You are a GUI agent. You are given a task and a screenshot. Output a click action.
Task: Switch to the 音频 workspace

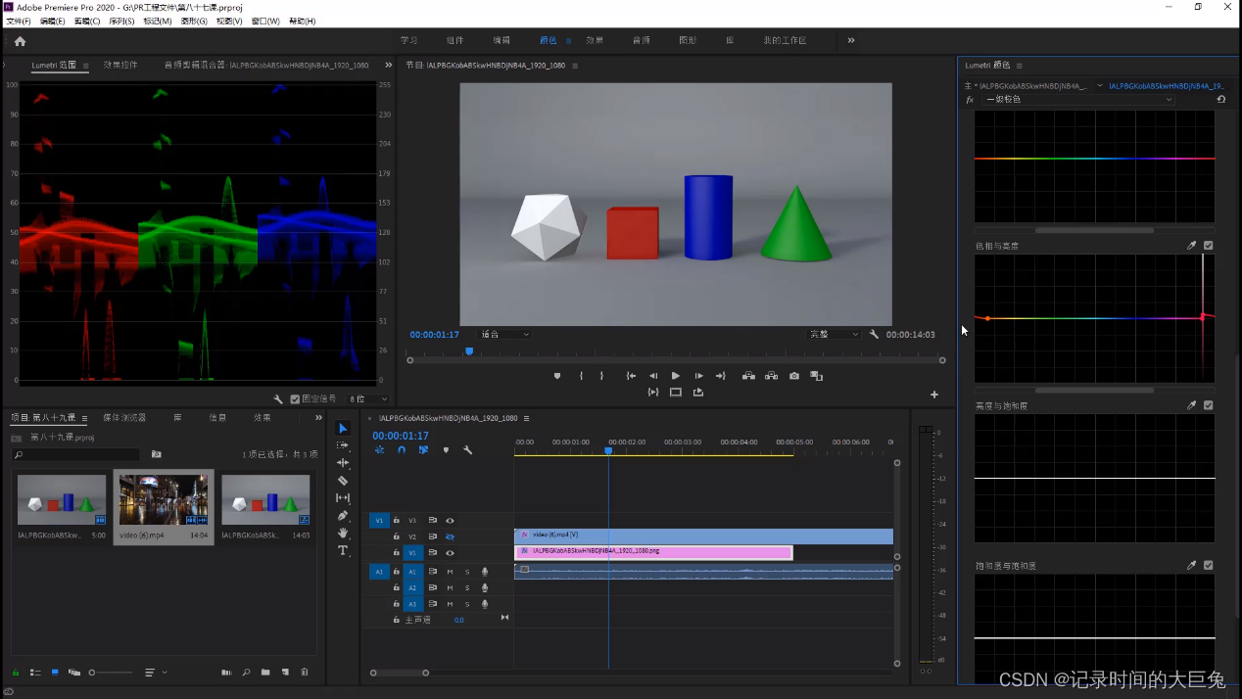coord(642,40)
